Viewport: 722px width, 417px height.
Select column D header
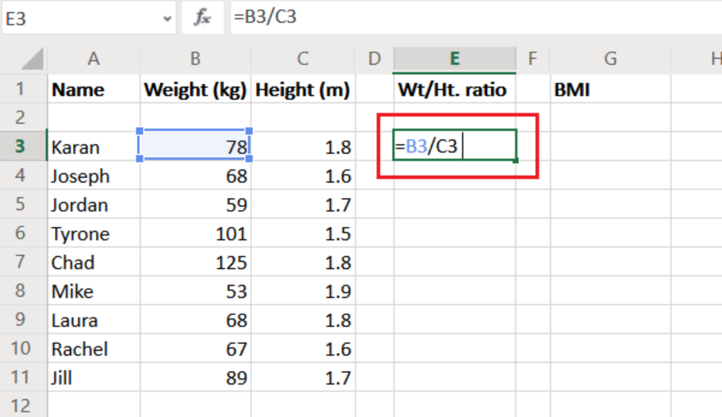tap(374, 59)
